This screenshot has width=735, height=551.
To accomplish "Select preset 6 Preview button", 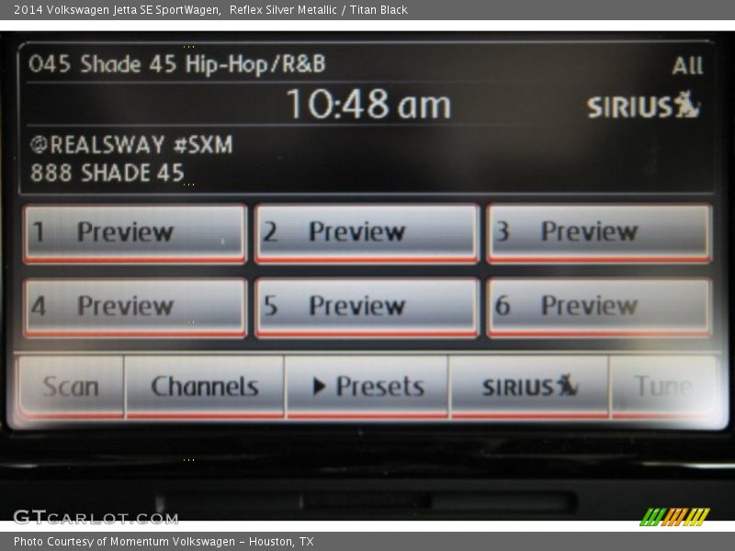I will (599, 308).
